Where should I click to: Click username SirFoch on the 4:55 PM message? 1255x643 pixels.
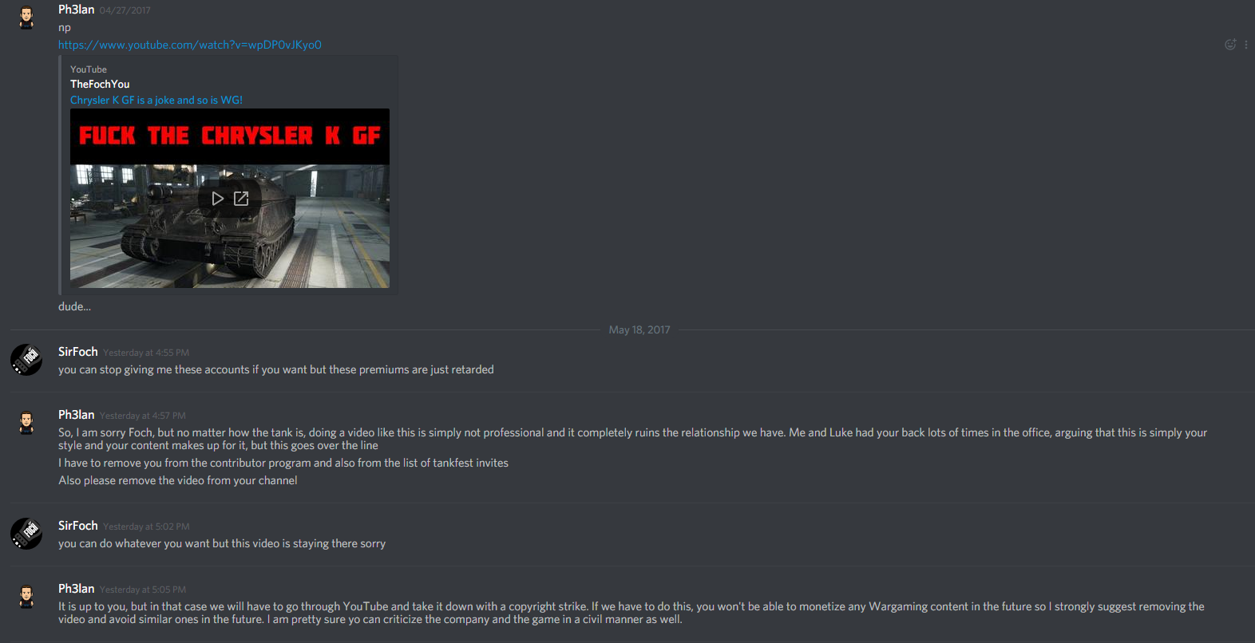point(78,352)
